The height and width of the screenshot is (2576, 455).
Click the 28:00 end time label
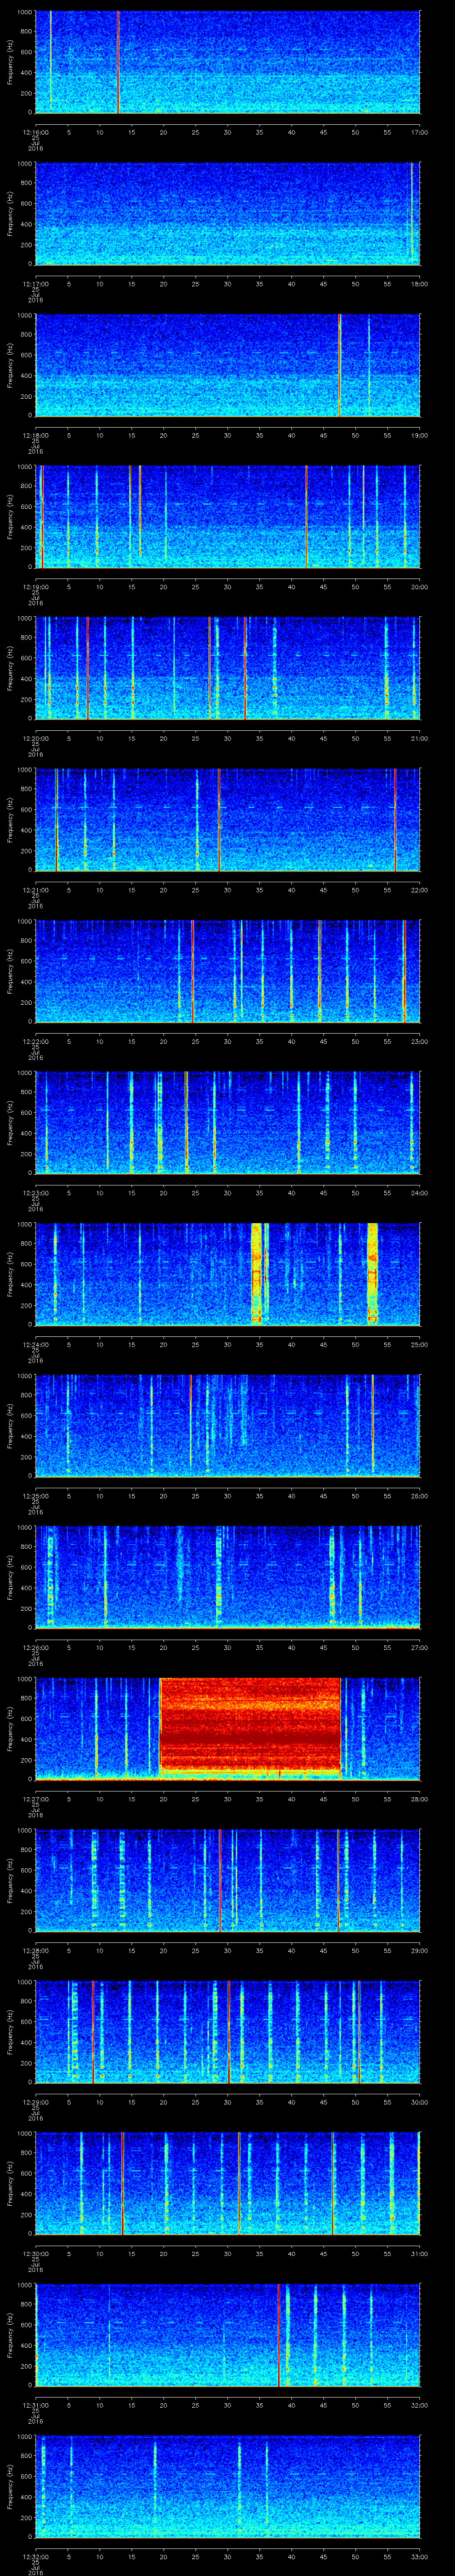point(419,1799)
